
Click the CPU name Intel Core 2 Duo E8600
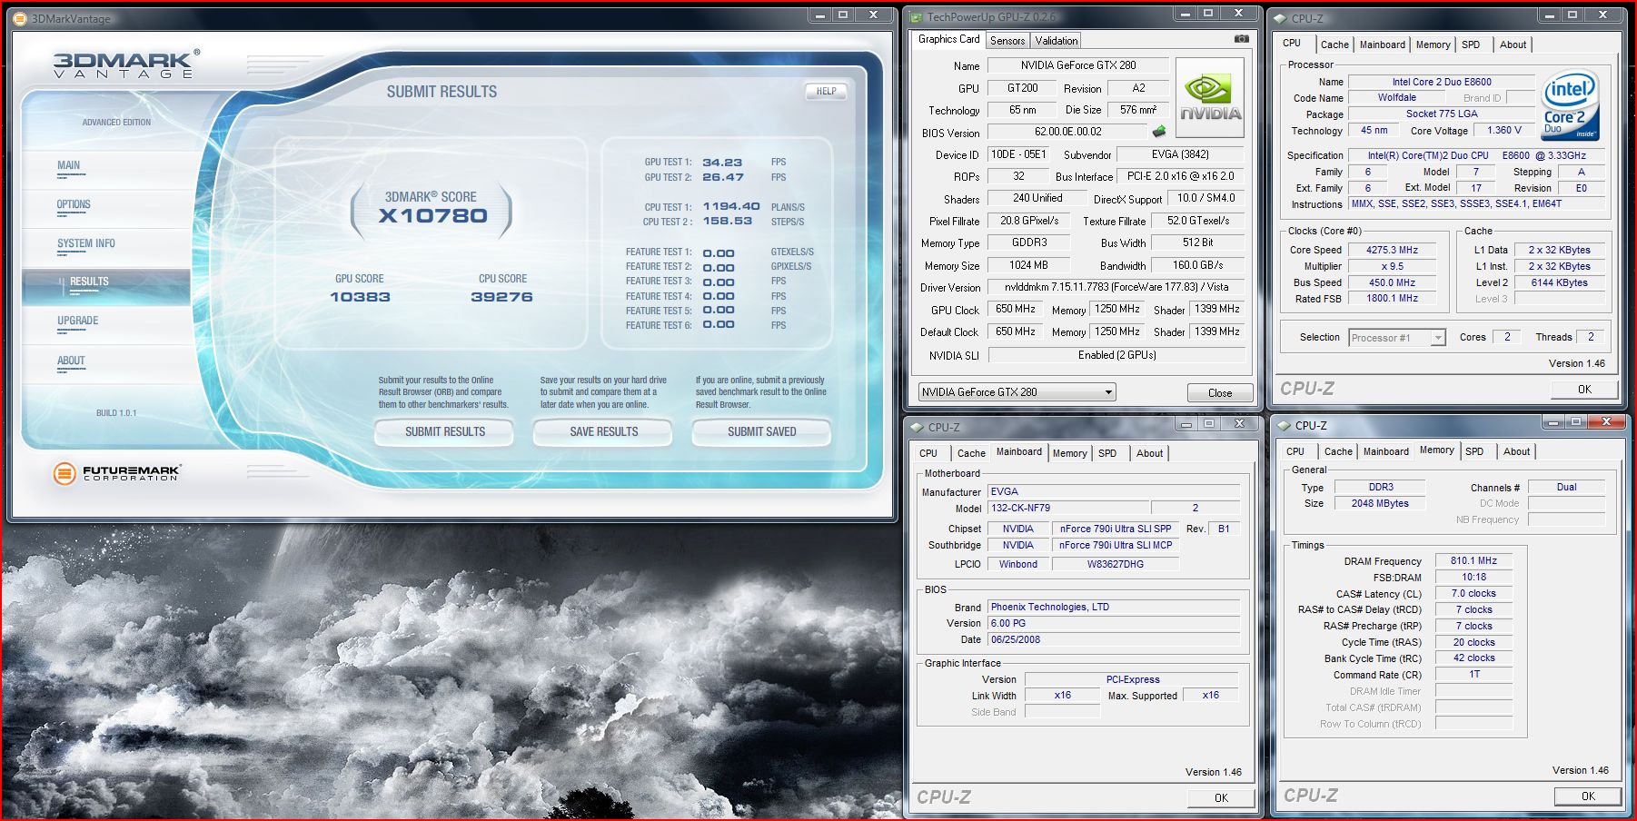pos(1442,82)
